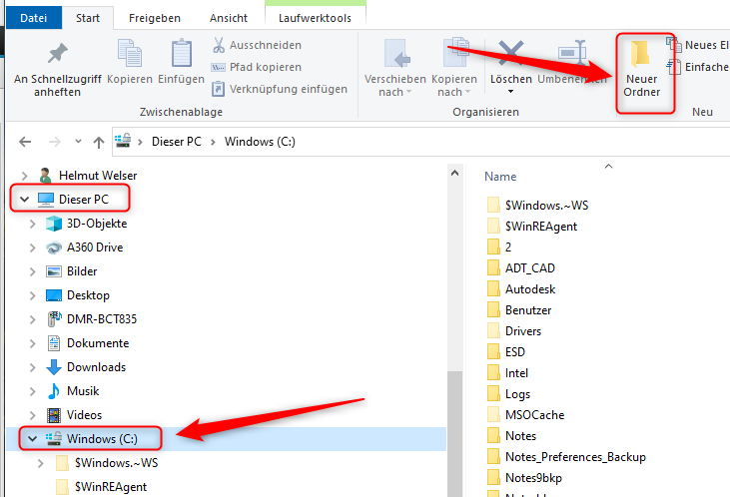Click the Löschen red X icon
The image size is (730, 497).
pyautogui.click(x=511, y=54)
